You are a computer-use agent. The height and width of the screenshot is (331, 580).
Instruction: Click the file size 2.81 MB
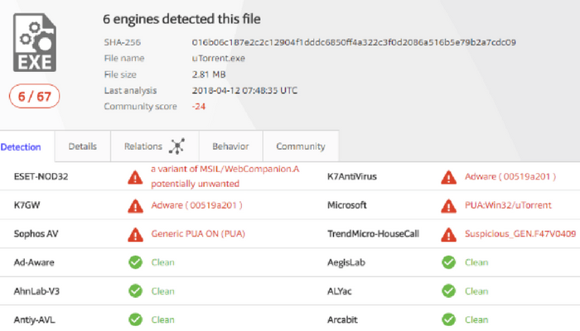tap(209, 74)
